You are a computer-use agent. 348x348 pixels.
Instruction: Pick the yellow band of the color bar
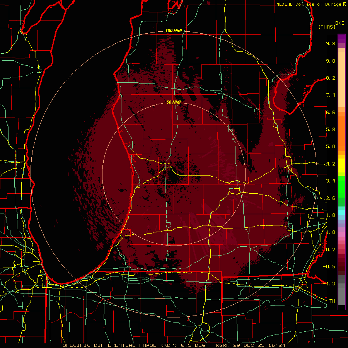click(x=341, y=165)
